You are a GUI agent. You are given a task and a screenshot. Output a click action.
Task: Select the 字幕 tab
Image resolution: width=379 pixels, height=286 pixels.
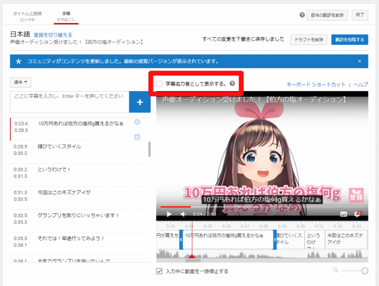click(x=66, y=17)
